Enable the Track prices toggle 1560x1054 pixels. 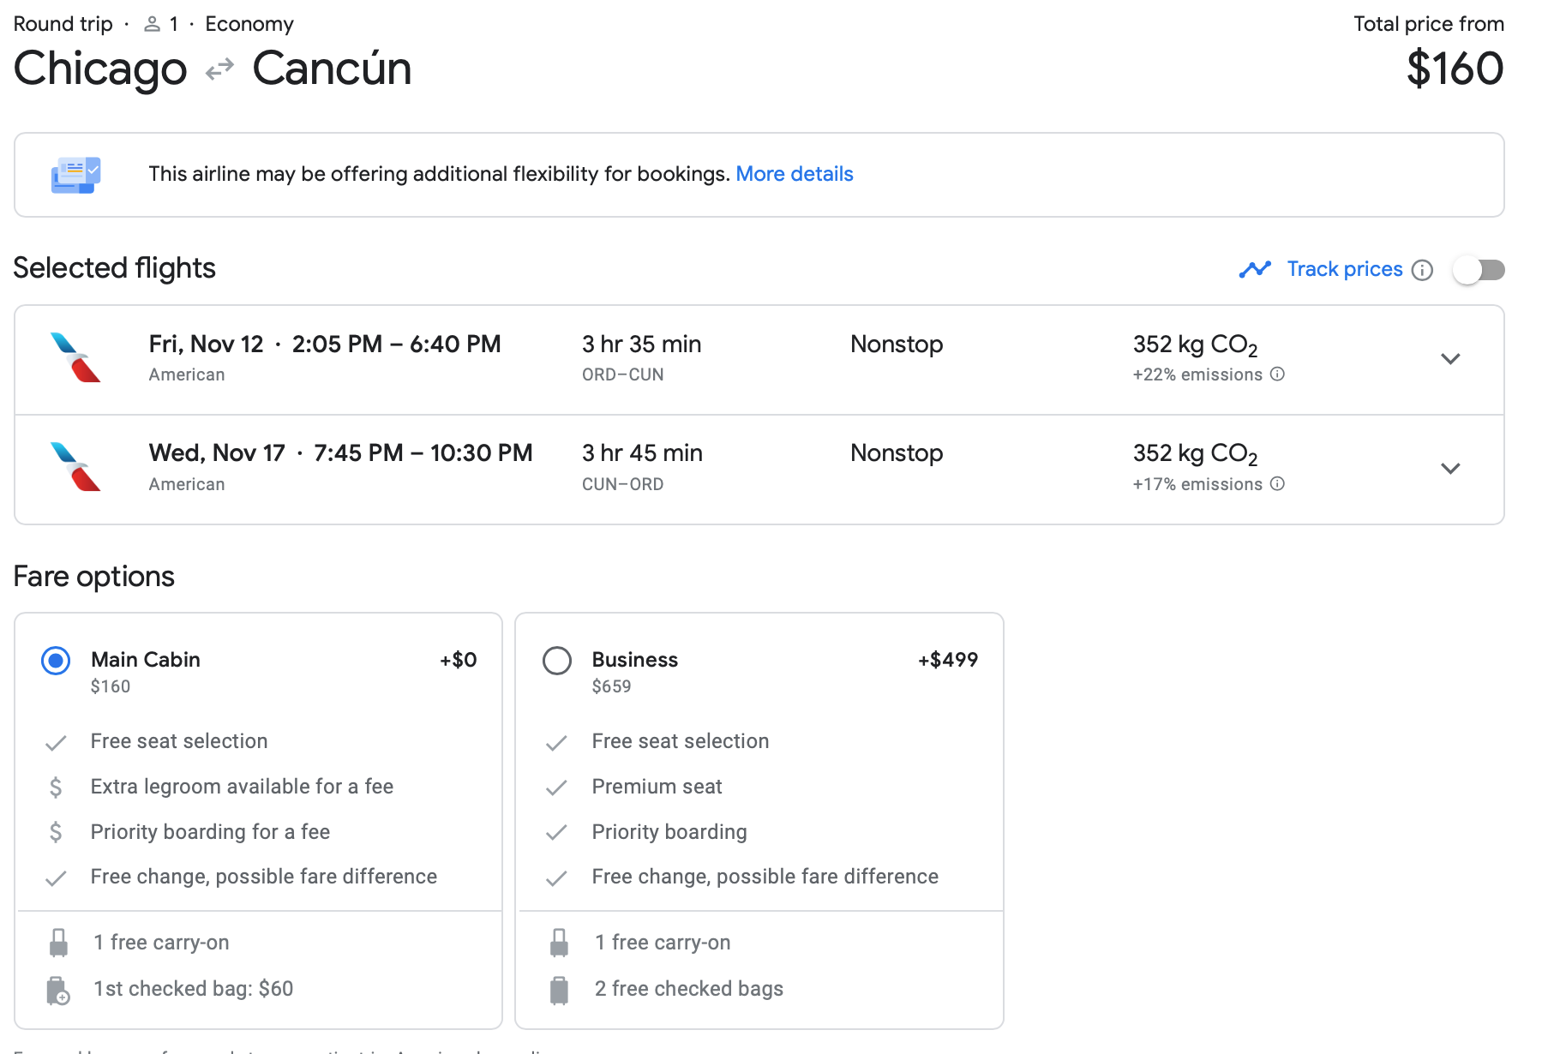click(1479, 270)
